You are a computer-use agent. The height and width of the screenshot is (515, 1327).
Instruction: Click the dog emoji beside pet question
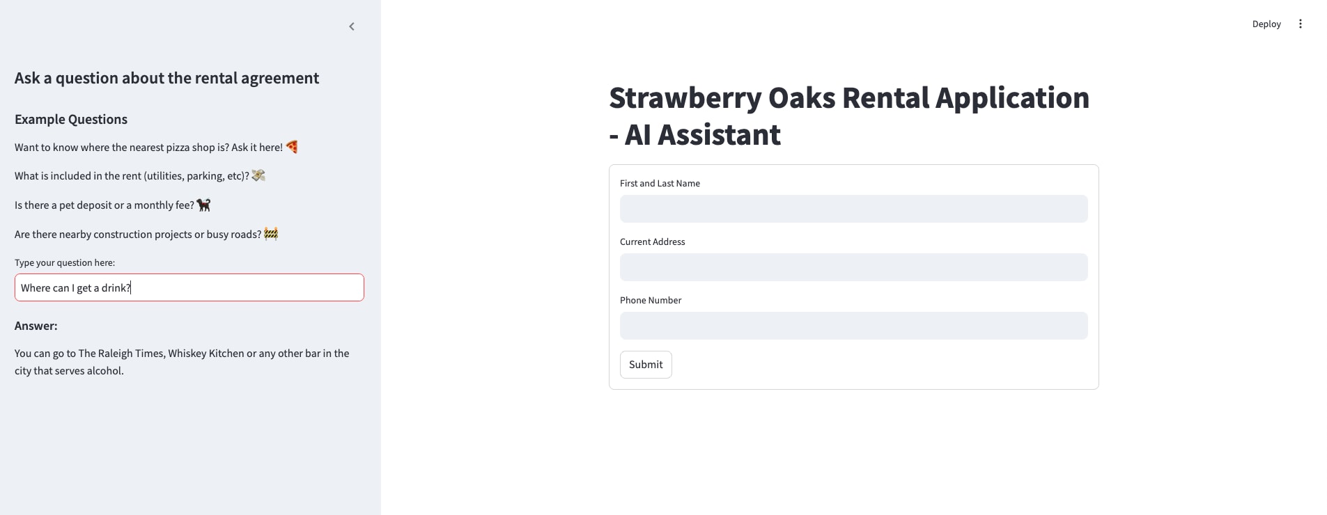203,205
